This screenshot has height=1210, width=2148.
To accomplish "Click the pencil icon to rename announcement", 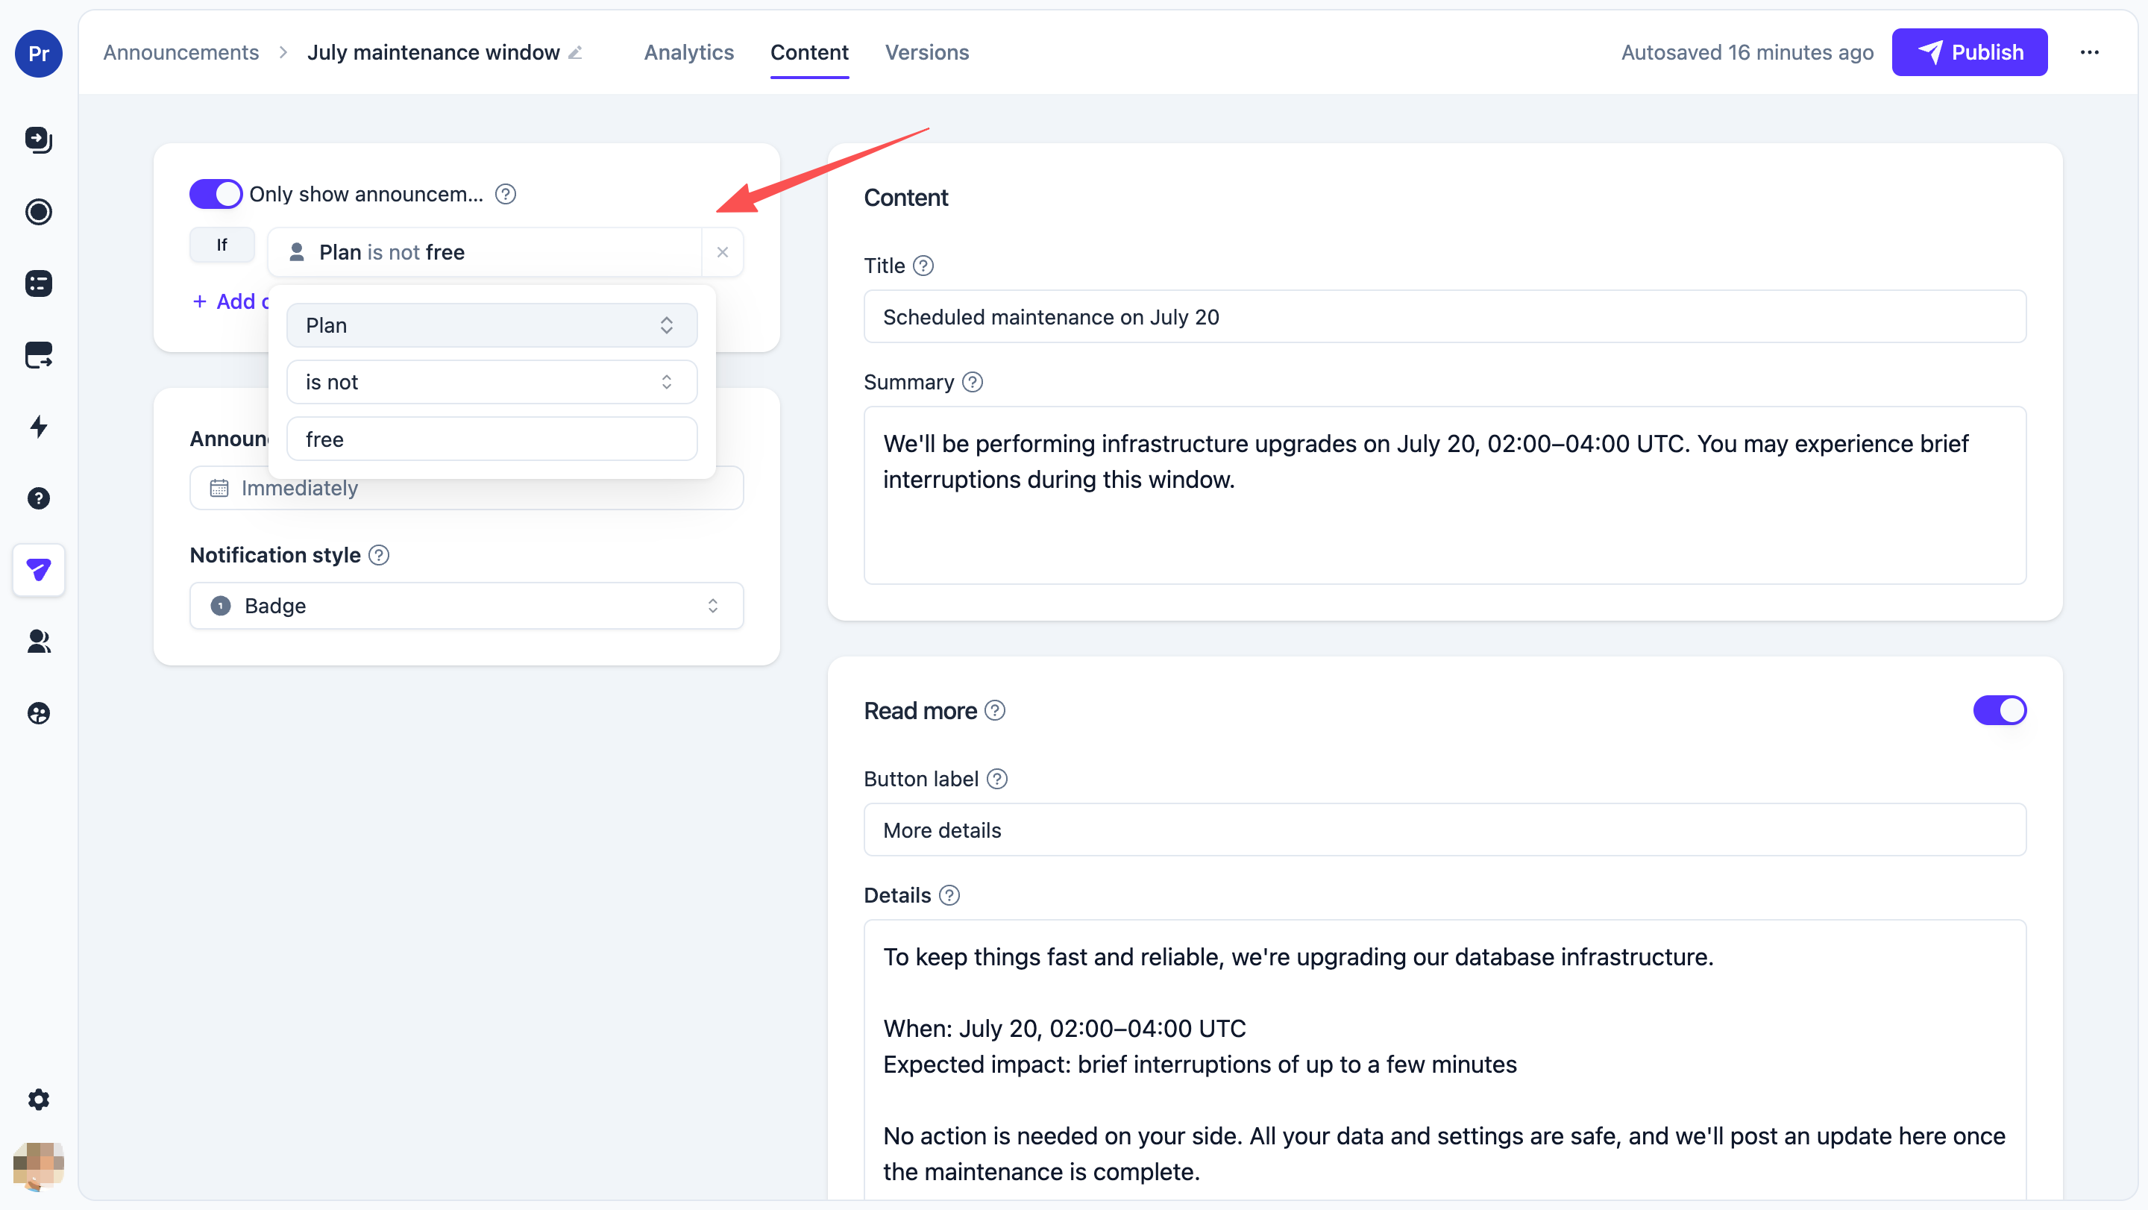I will [575, 52].
